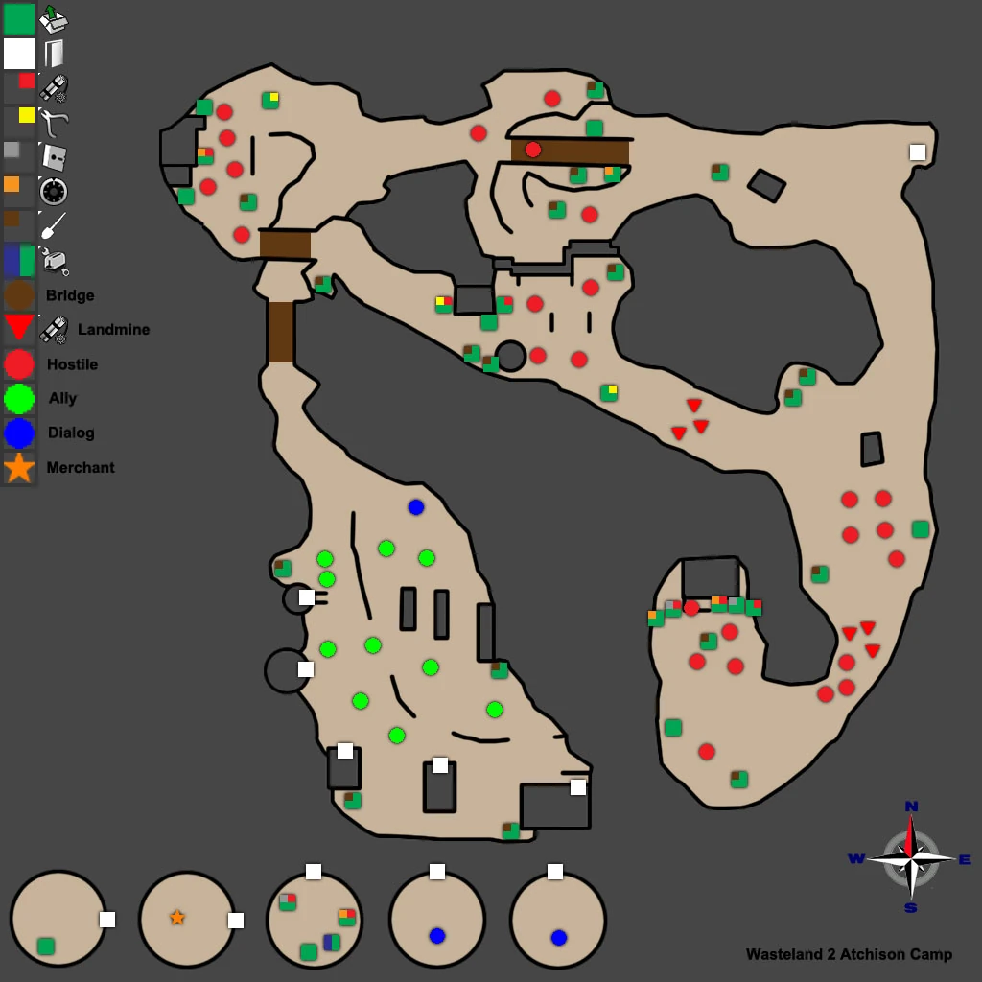
Task: Click the large green legend swatch
Action: coord(19,19)
